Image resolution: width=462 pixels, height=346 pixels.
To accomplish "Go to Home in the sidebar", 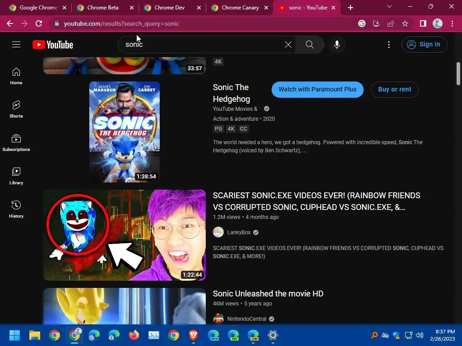I will (16, 76).
